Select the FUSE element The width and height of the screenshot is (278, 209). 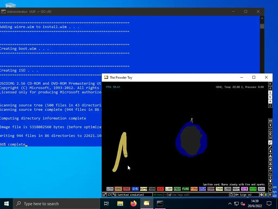(x=186, y=189)
